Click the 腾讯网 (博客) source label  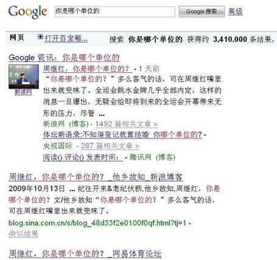click(152, 157)
